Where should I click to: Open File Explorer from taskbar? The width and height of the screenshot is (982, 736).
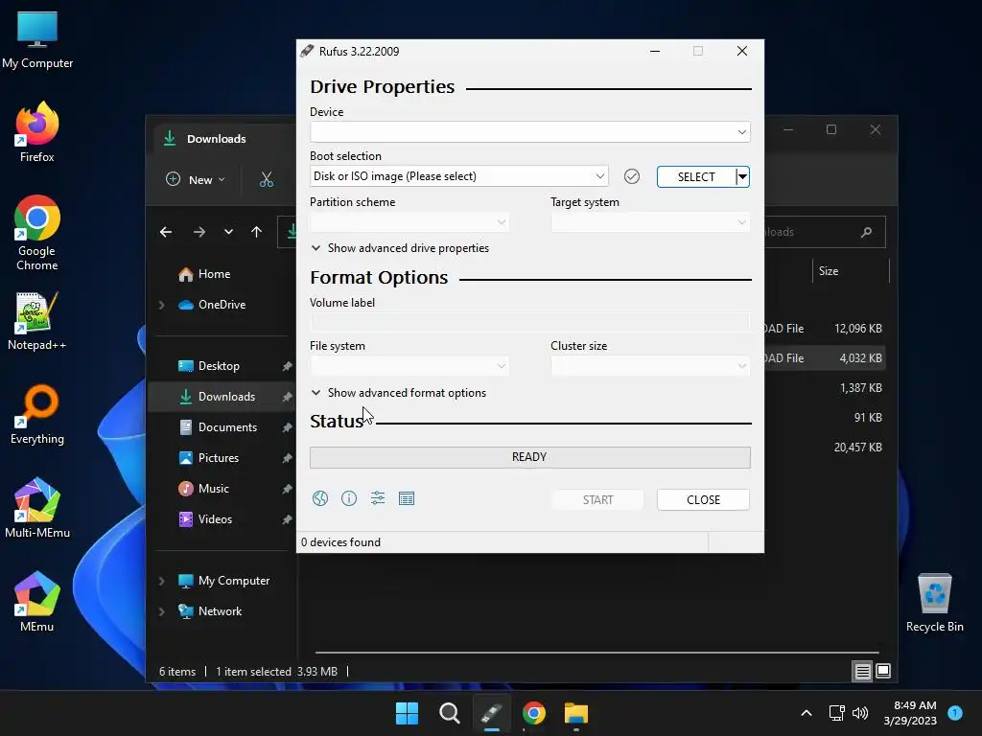[x=576, y=713]
